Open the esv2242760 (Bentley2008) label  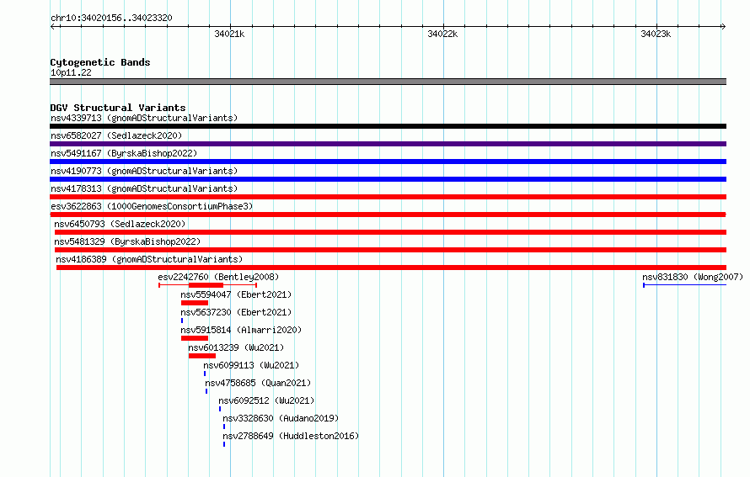pyautogui.click(x=218, y=277)
